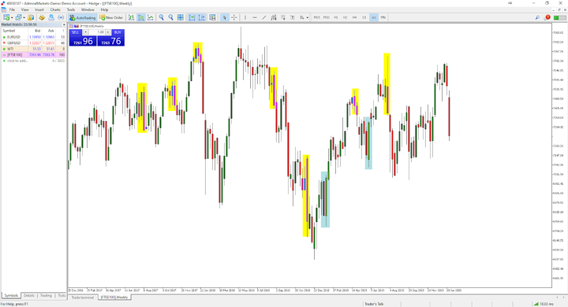Select the equidistant channel tool

click(274, 17)
